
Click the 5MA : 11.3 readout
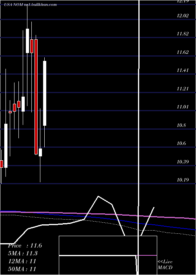[x=23, y=253]
